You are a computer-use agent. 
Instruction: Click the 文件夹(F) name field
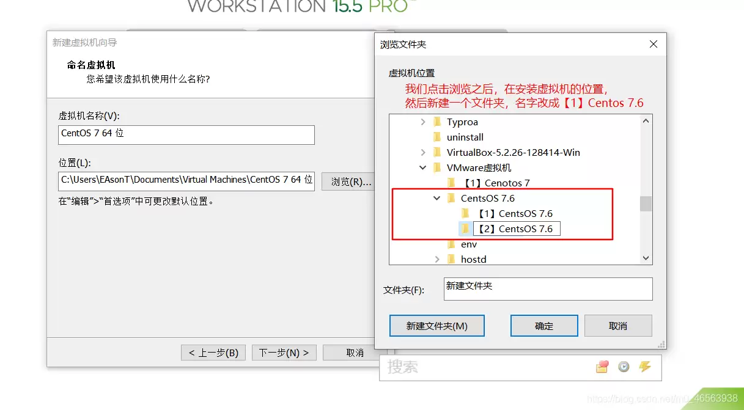(548, 289)
